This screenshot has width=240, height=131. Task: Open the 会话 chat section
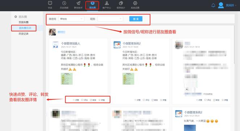(x=50, y=5)
